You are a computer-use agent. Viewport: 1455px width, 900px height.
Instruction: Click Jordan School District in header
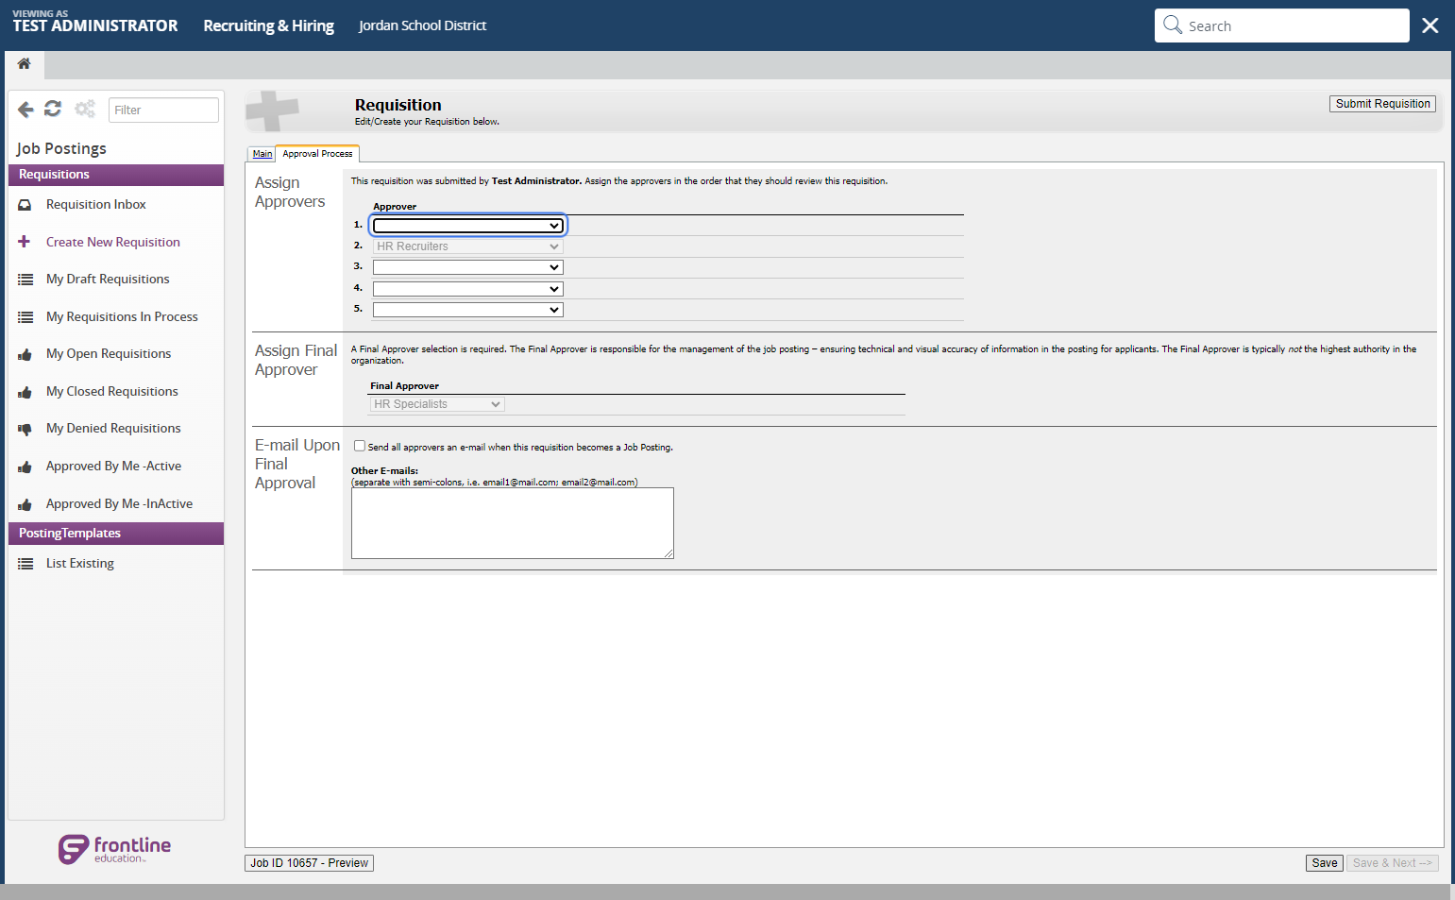click(x=422, y=25)
